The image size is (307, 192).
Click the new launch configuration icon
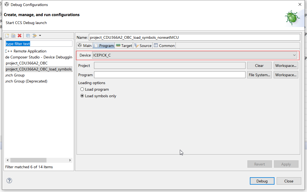[x=7, y=36]
